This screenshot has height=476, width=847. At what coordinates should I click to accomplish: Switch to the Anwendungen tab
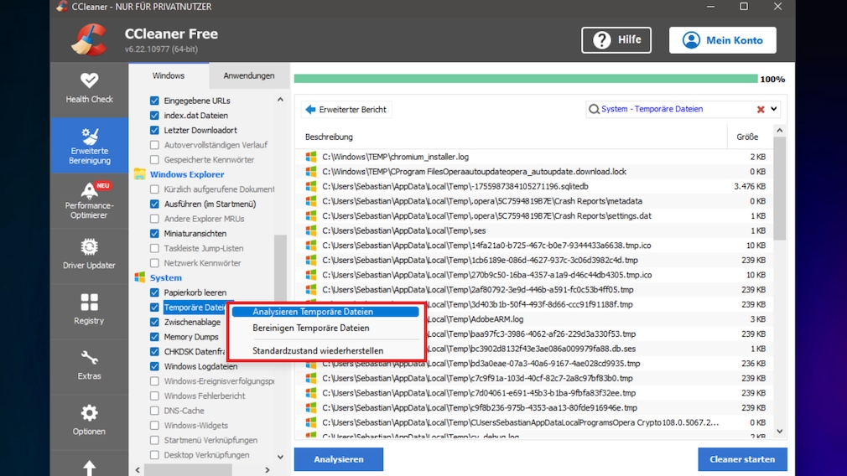pos(249,75)
